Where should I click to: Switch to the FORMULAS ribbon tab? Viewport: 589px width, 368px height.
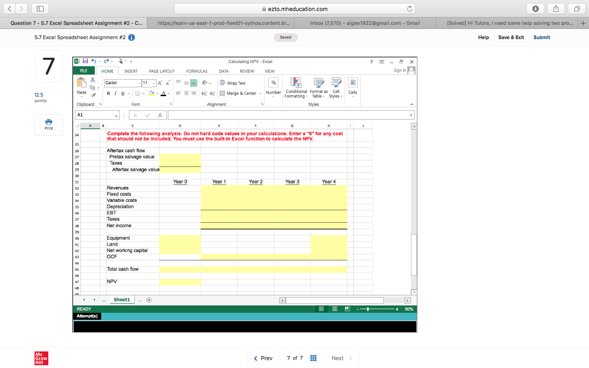click(196, 71)
